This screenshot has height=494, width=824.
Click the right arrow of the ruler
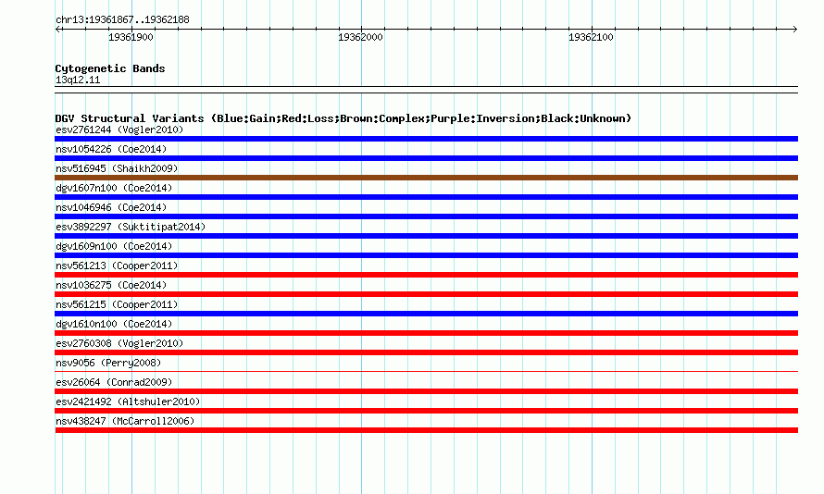tap(795, 30)
